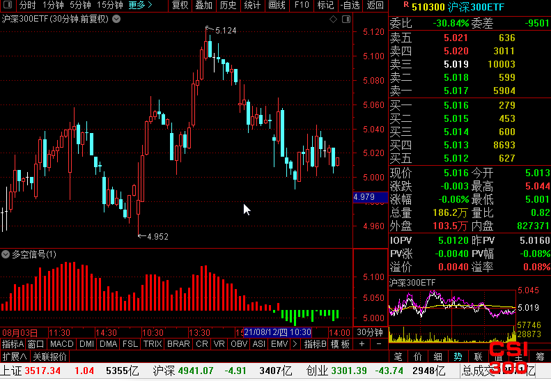Image resolution: width=551 pixels, height=381 pixels.
Task: Open 历史 history view
Action: (x=228, y=6)
